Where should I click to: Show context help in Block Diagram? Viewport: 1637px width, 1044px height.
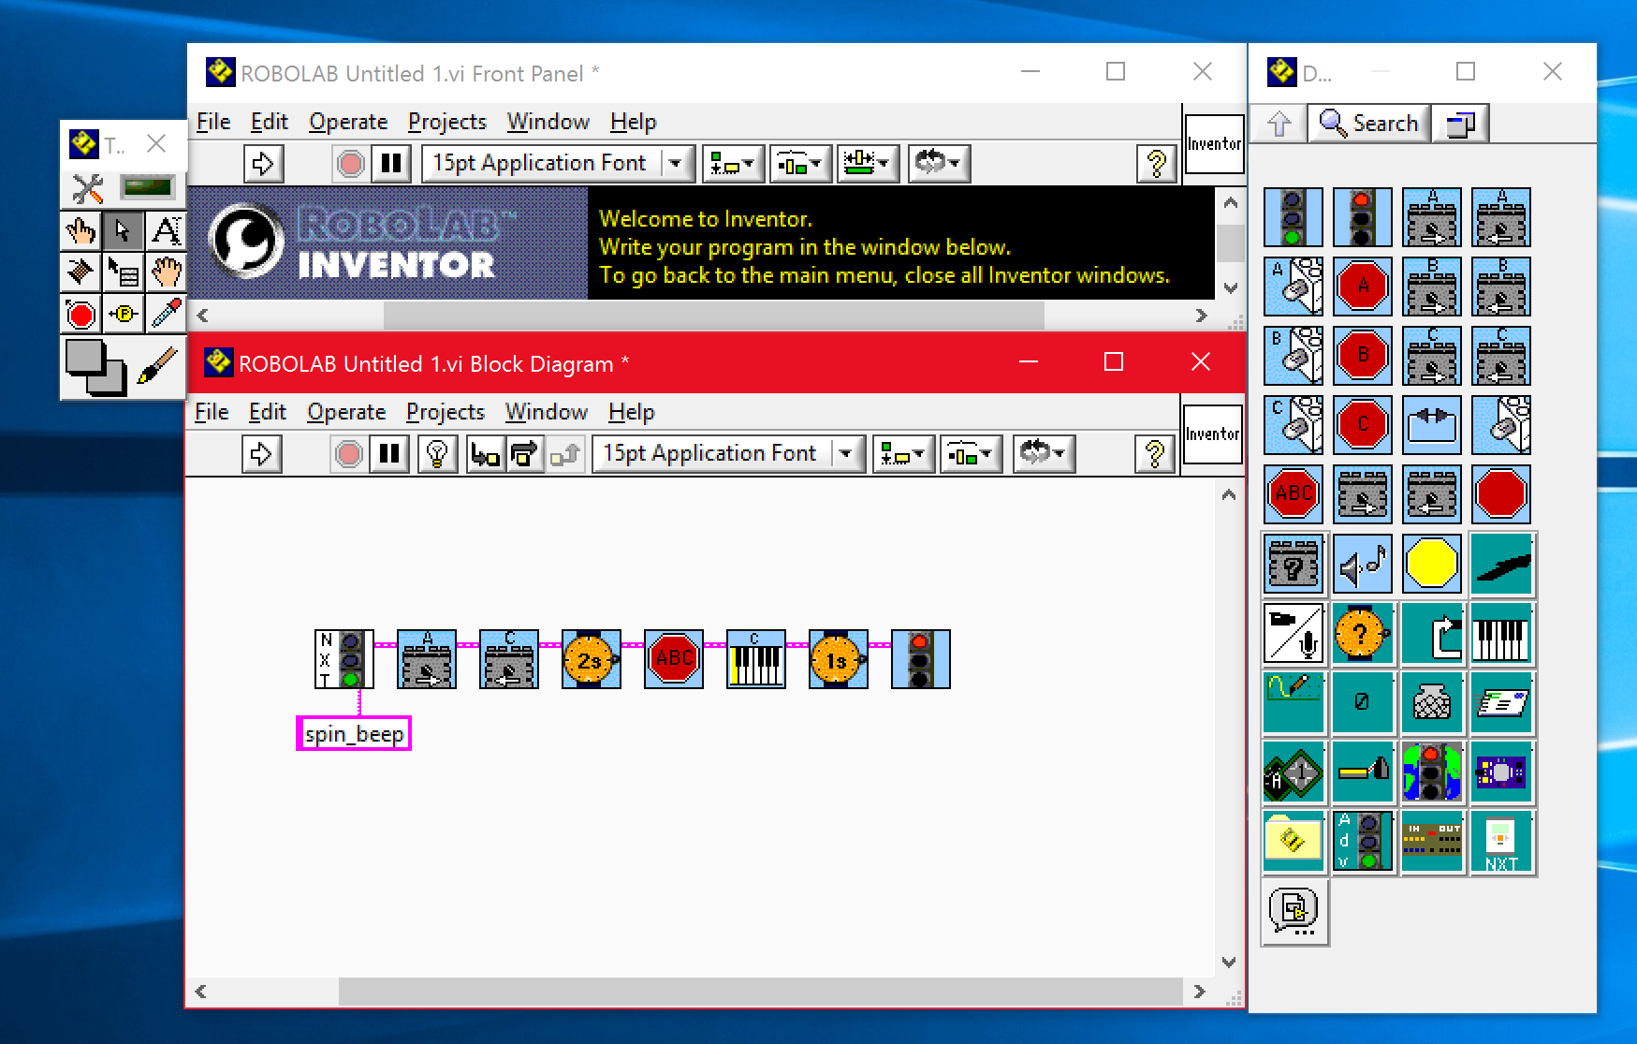tap(1155, 454)
